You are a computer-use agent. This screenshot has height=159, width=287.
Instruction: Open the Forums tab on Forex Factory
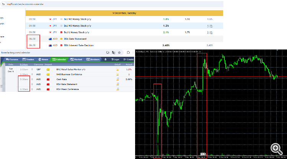12,59
